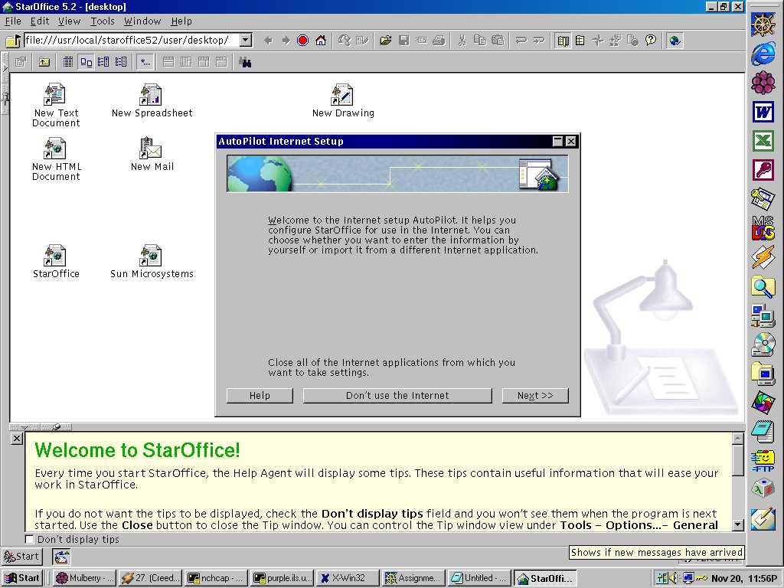784x588 pixels.
Task: Open the New HTML Document icon
Action: point(55,159)
